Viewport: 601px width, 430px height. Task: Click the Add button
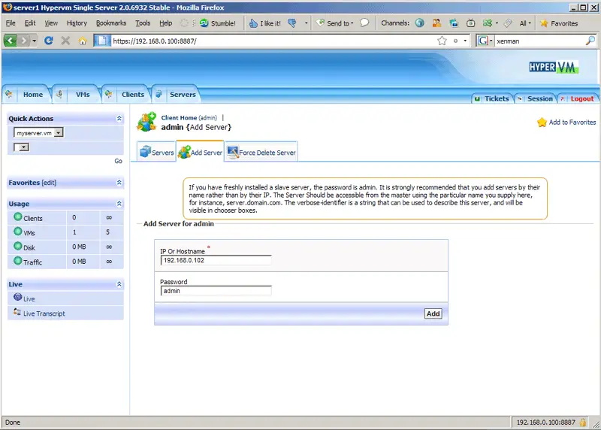pyautogui.click(x=433, y=313)
